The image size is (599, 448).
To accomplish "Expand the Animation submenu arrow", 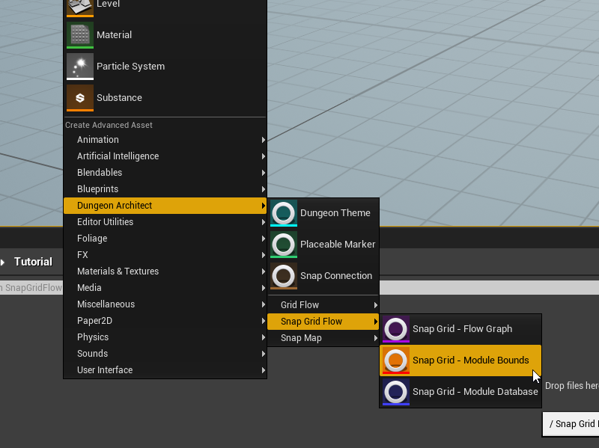I will click(x=264, y=140).
